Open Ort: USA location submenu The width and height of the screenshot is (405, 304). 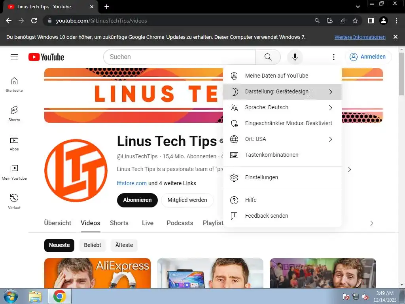point(282,139)
